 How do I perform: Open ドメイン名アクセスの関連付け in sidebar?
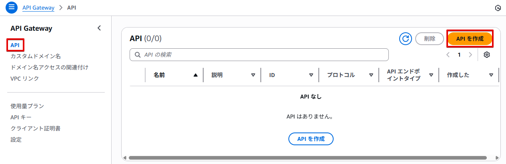(49, 67)
